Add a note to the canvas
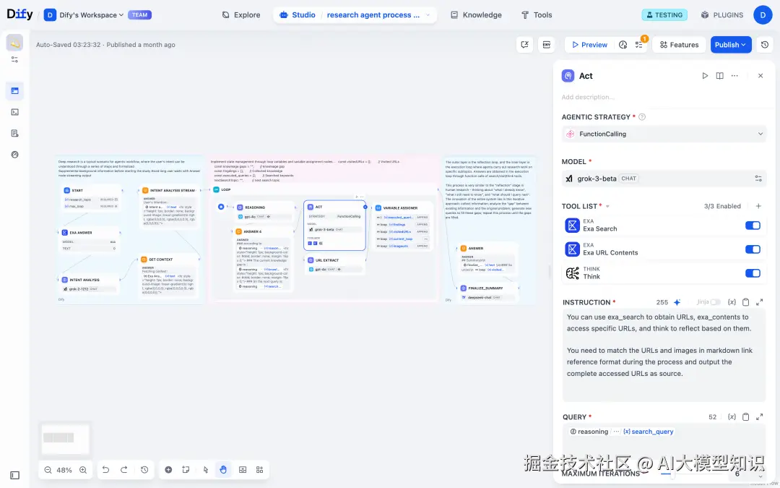 tap(186, 470)
